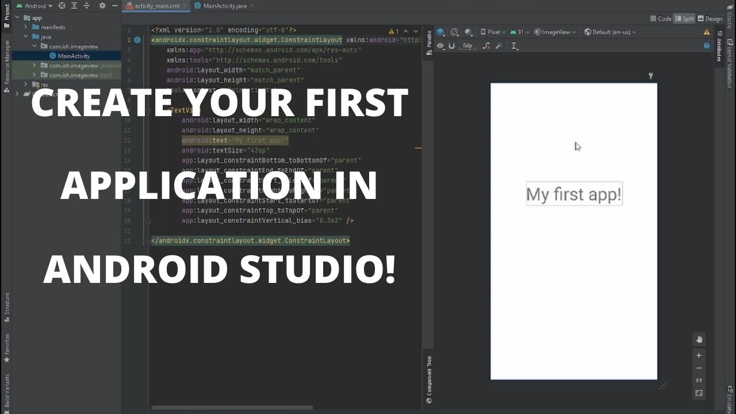This screenshot has width=736, height=414.
Task: Click android:textSize="43sp" code line
Action: (225, 151)
